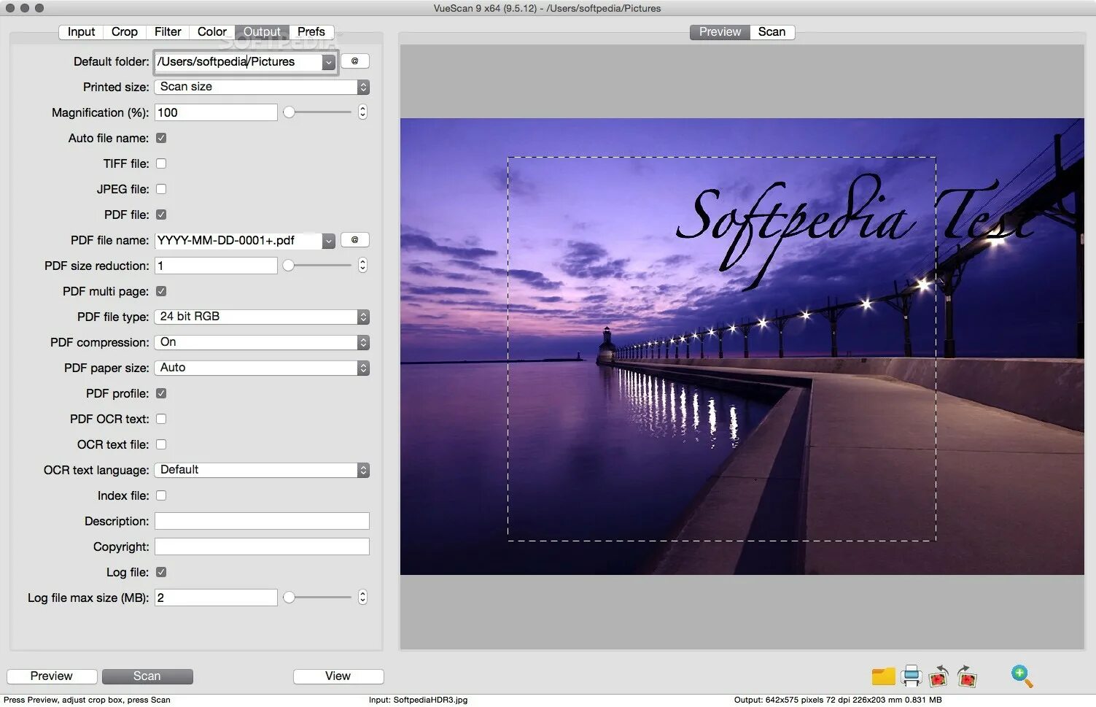Uncheck the PDF file checkbox
The width and height of the screenshot is (1096, 707).
pyautogui.click(x=161, y=215)
